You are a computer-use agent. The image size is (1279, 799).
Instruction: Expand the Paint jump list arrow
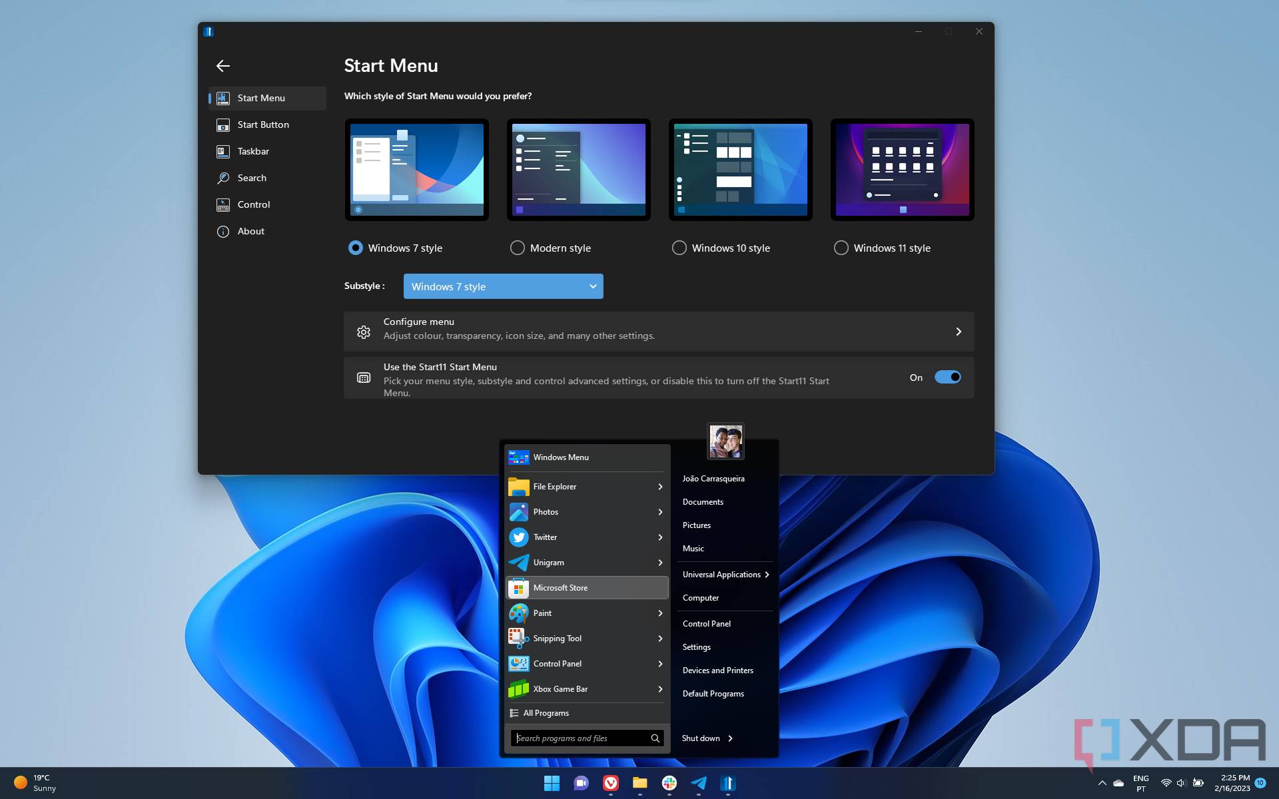[660, 613]
